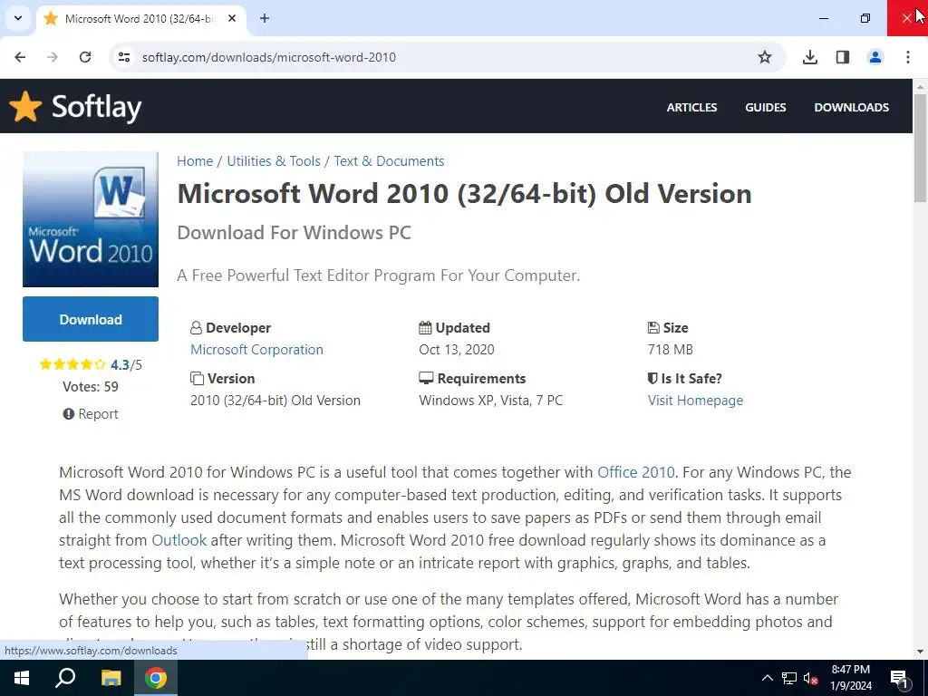928x696 pixels.
Task: Open Windows taskbar search
Action: click(65, 678)
